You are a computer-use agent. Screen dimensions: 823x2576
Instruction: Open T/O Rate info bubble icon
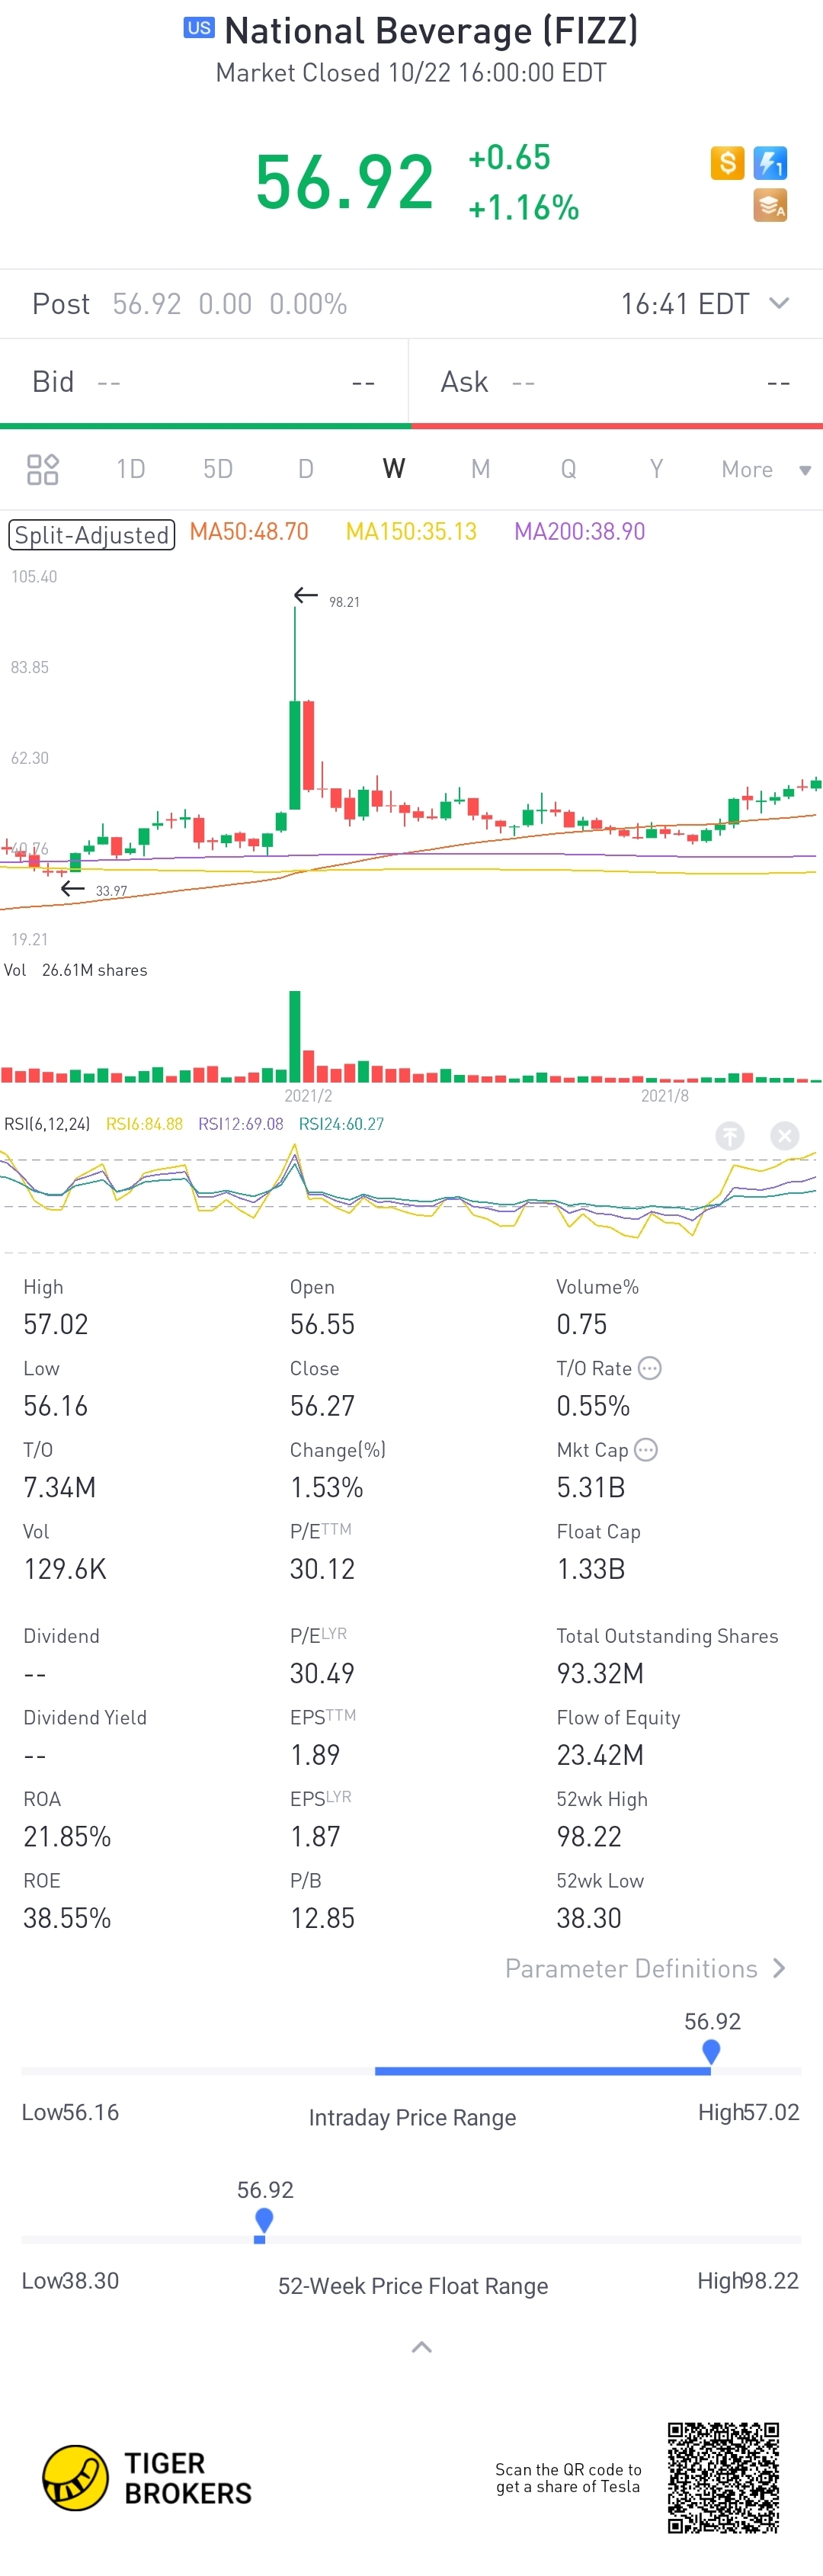(650, 1368)
